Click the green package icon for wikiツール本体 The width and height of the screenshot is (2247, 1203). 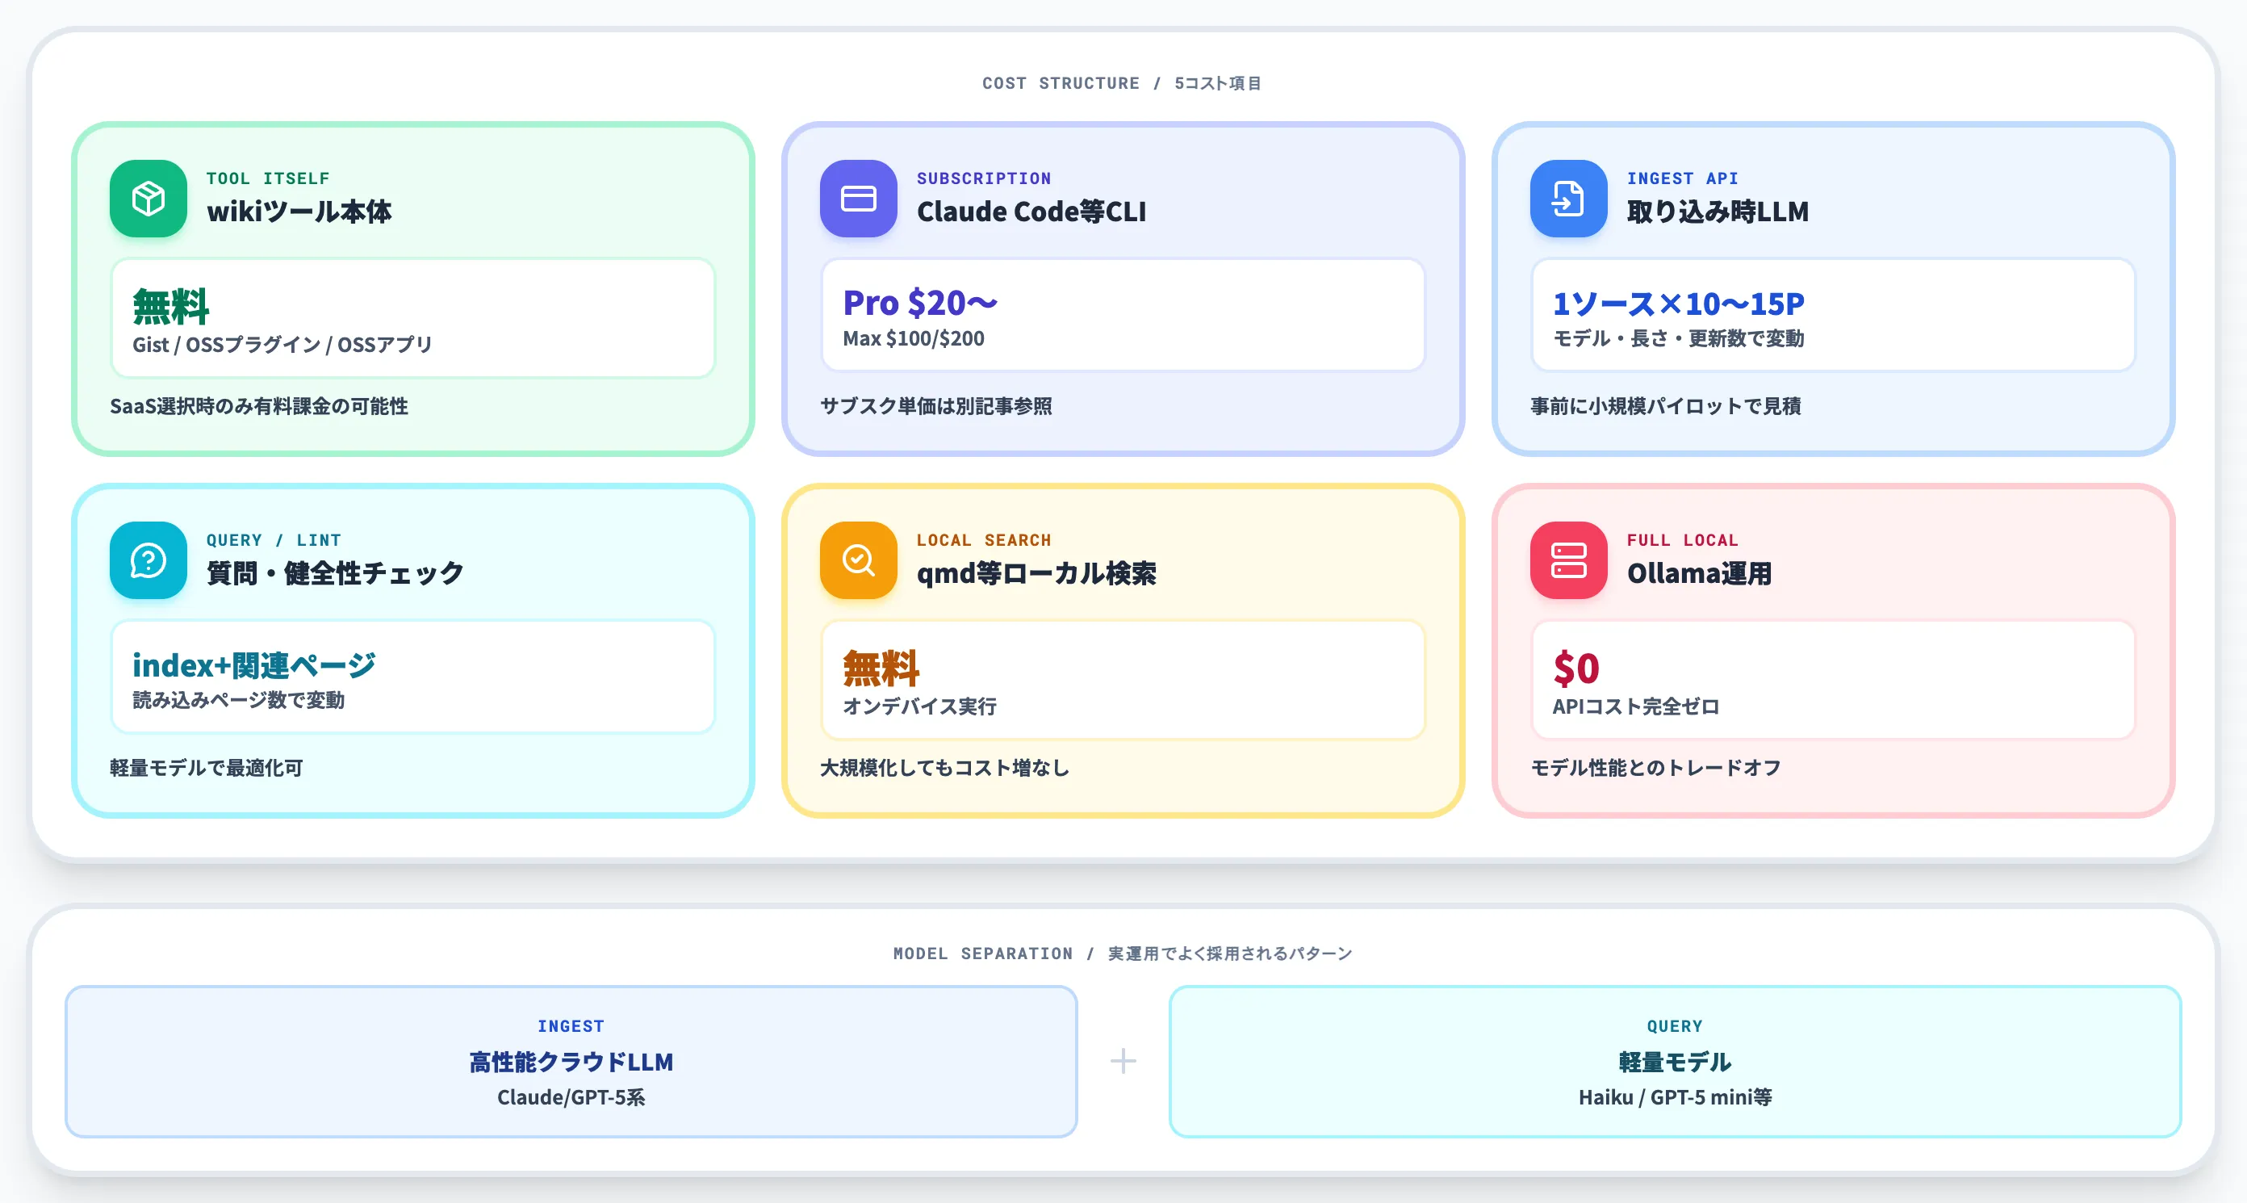[149, 198]
